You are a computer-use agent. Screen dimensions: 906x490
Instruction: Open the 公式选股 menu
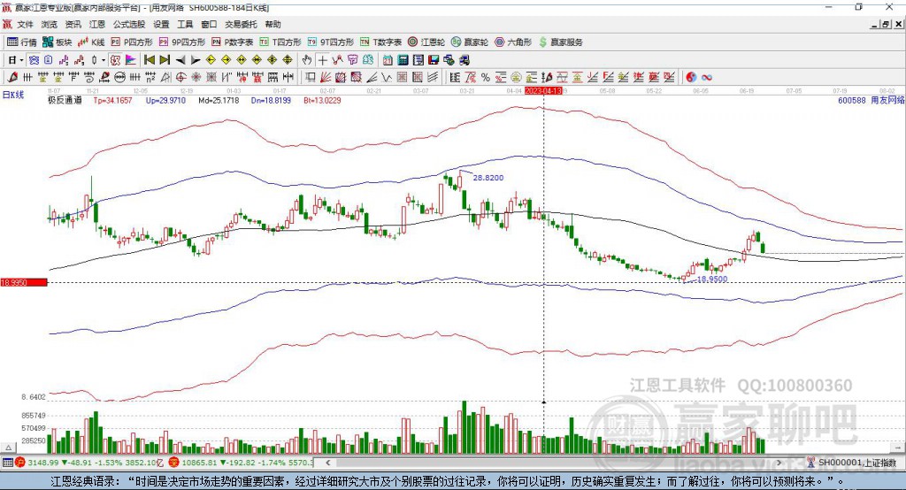[x=129, y=24]
